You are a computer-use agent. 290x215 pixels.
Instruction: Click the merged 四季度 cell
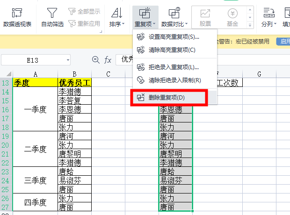(36, 202)
